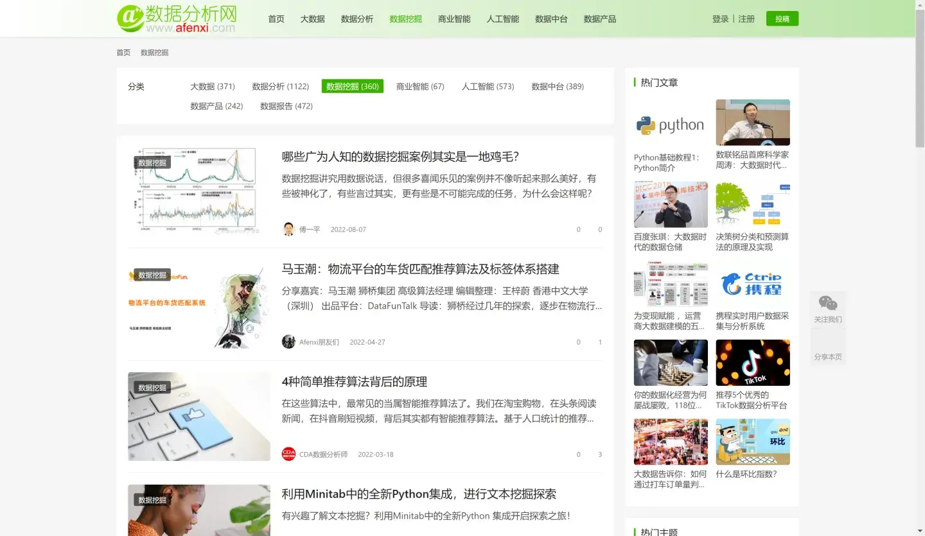Open the TikTok logo thumbnail

[x=753, y=363]
